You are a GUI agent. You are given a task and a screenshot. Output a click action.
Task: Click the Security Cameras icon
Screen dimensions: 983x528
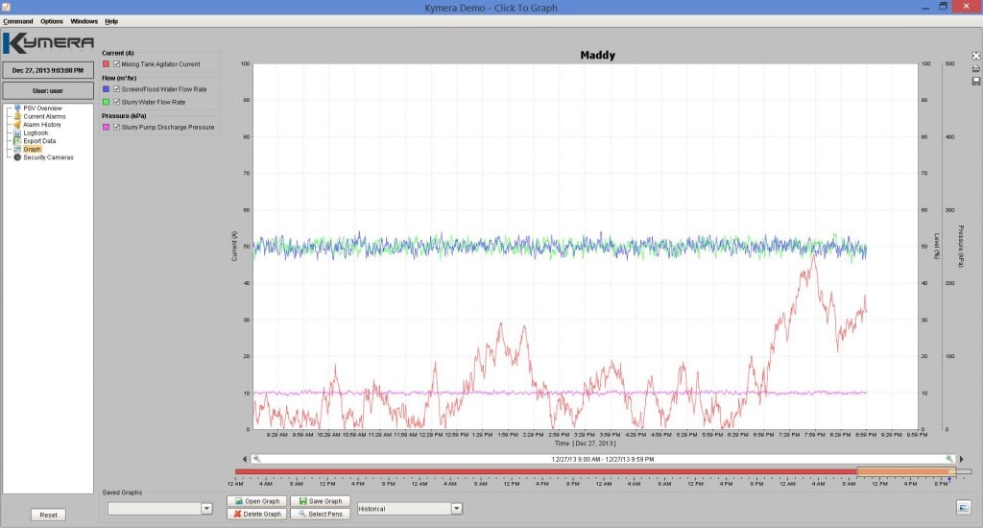[17, 157]
